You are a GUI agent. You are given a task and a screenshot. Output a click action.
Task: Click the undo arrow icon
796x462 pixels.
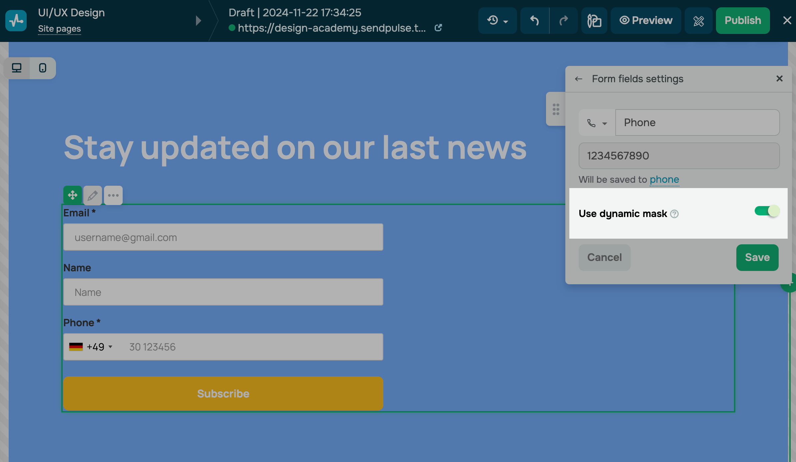pos(534,21)
